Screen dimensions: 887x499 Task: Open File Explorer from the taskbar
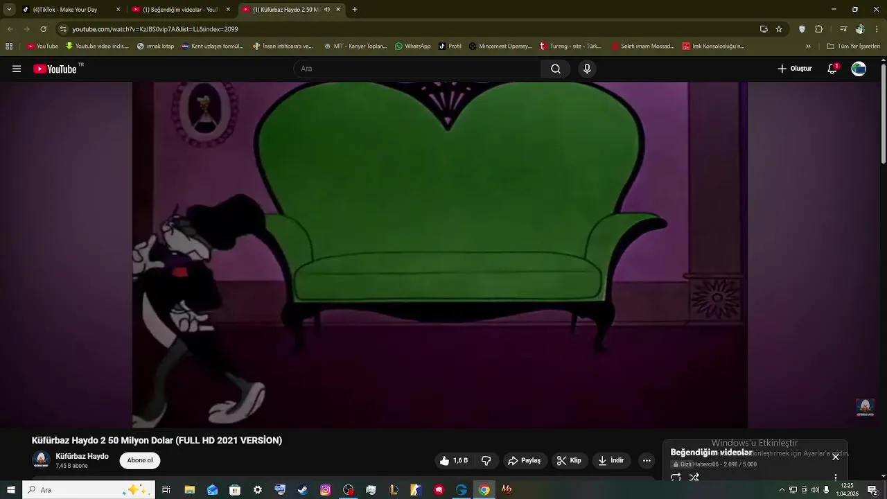pyautogui.click(x=189, y=490)
